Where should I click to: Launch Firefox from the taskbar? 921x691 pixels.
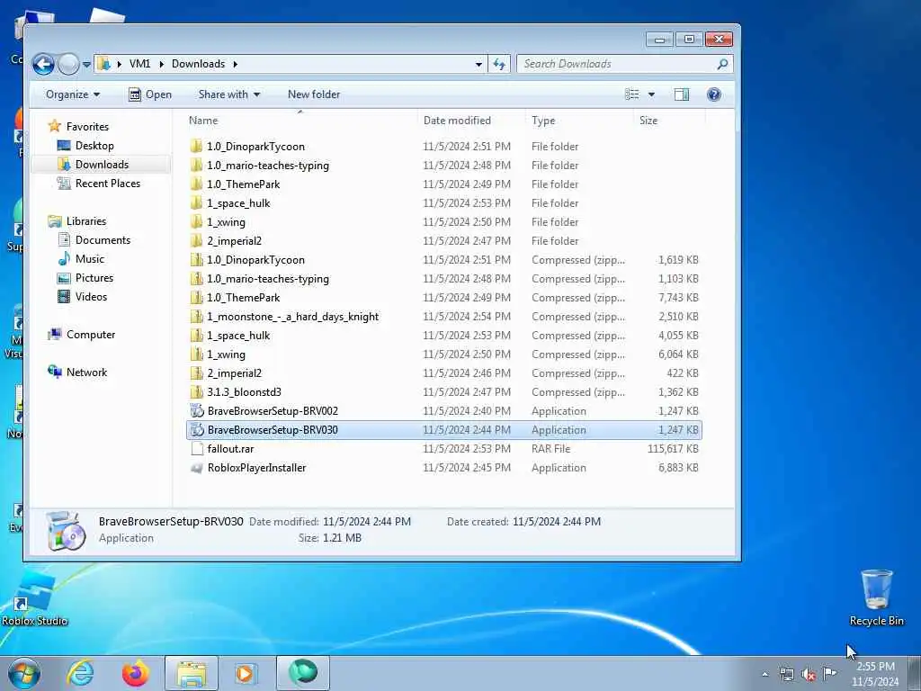135,673
